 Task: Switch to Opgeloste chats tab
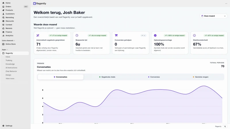(107, 77)
